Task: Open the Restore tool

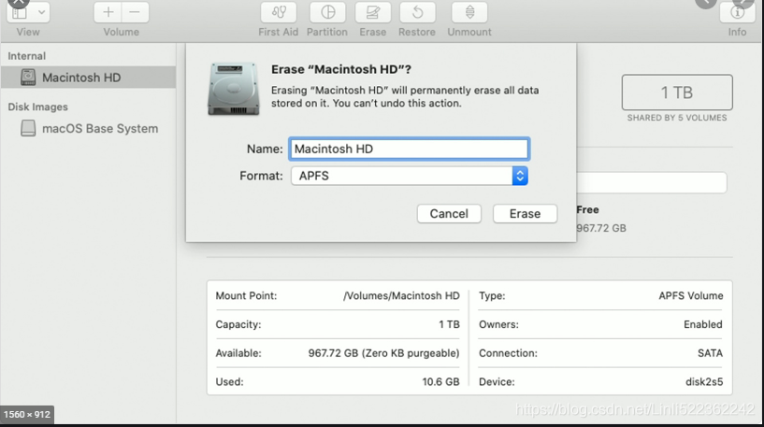Action: 418,12
